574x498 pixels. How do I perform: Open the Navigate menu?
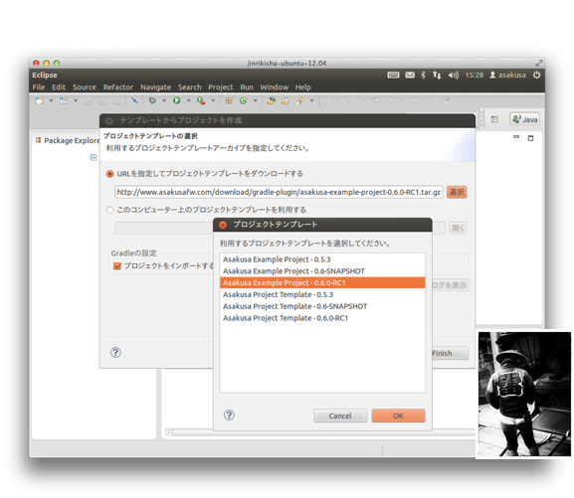(x=155, y=87)
